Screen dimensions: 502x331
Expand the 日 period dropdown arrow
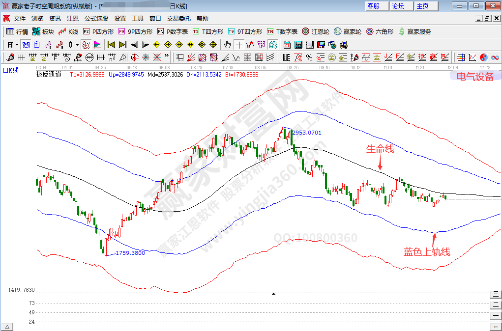pos(17,45)
